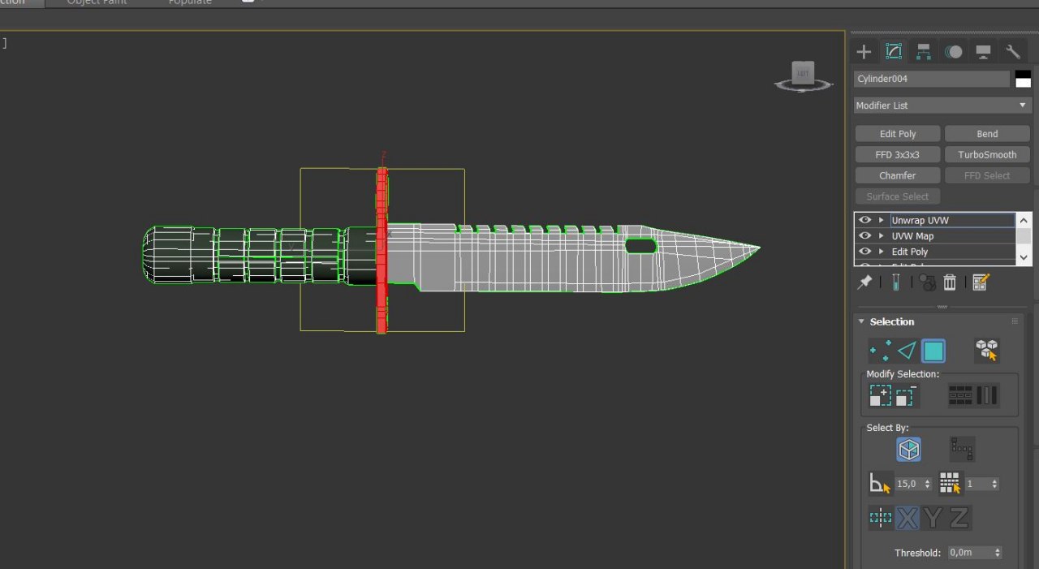The image size is (1039, 569).
Task: Open Configure Modifier Sets icon
Action: (x=981, y=282)
